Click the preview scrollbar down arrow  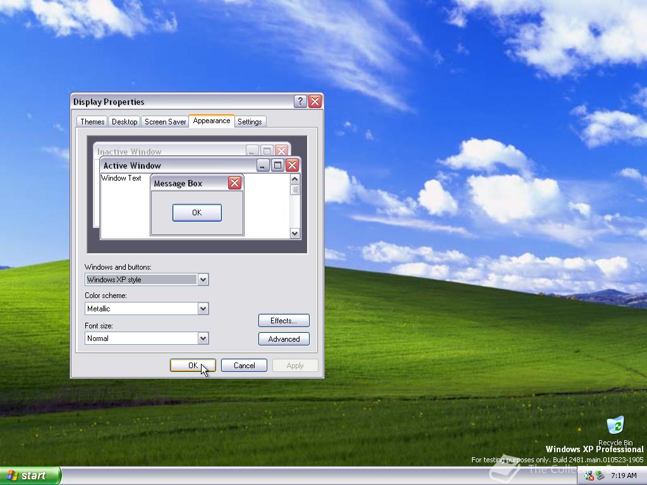coord(294,233)
